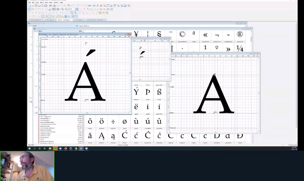The image size is (304, 181).
Task: Click the fx glyph transformer icon
Action: (97, 6)
